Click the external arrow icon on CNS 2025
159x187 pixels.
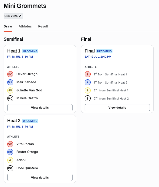(20, 16)
